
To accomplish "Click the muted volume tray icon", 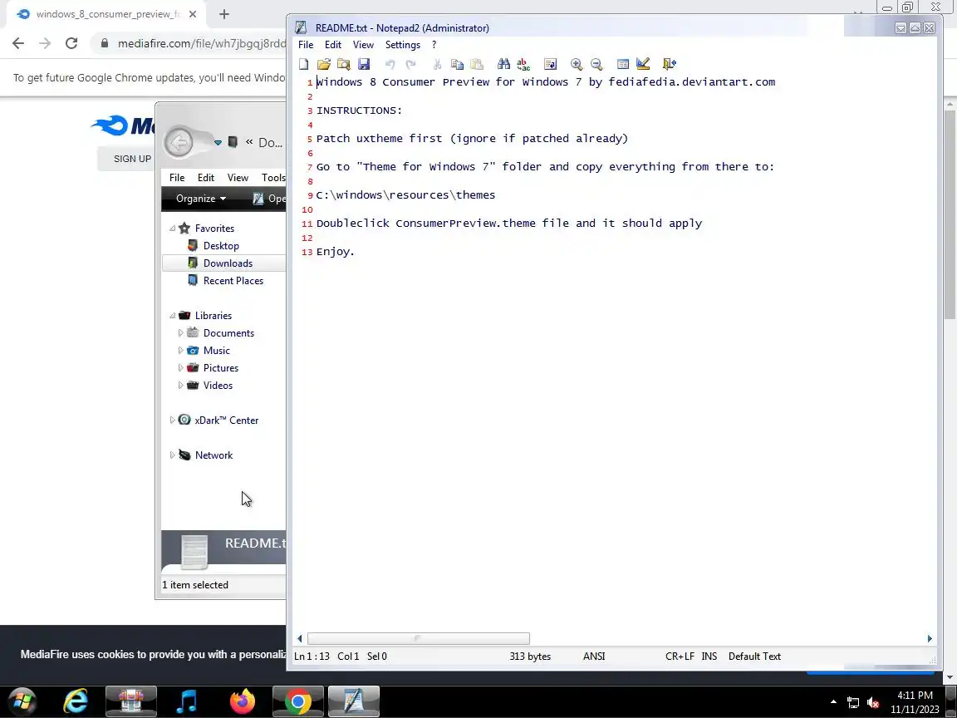I will tap(873, 703).
